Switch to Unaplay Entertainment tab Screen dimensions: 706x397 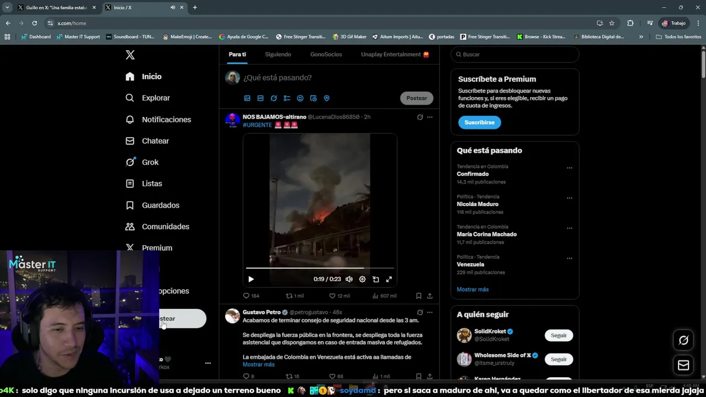coord(395,55)
